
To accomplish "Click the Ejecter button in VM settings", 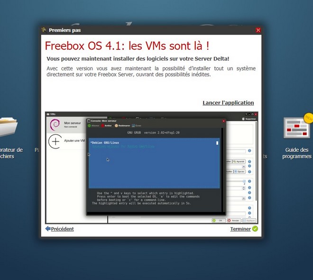I will click(239, 171).
